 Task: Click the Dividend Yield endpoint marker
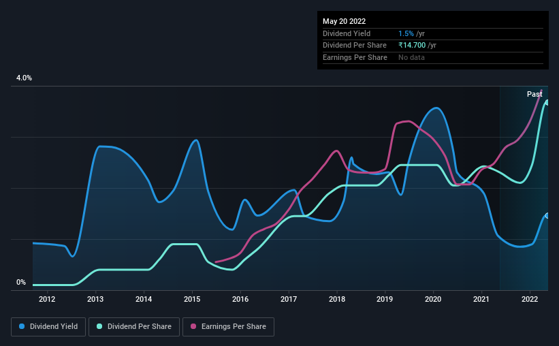pyautogui.click(x=547, y=216)
